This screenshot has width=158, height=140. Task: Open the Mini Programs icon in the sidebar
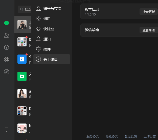point(7,72)
